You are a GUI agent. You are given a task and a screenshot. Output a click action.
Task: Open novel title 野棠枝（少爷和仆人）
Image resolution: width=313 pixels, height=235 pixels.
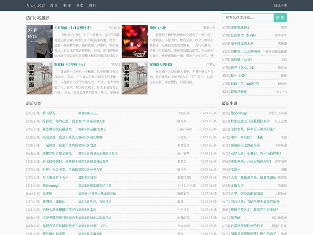click(70, 64)
